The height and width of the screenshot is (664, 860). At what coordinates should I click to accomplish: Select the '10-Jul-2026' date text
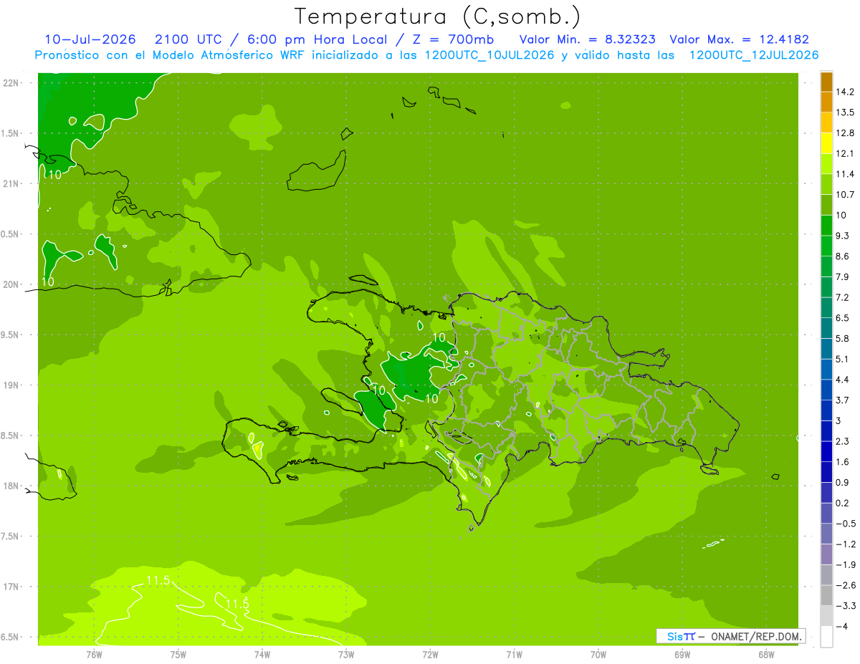90,39
